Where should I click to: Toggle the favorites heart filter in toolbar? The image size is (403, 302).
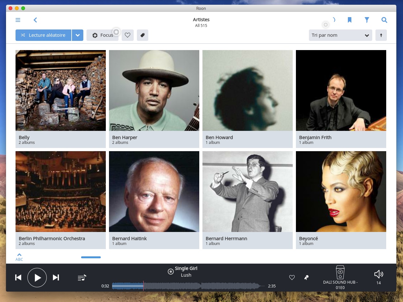pos(128,35)
